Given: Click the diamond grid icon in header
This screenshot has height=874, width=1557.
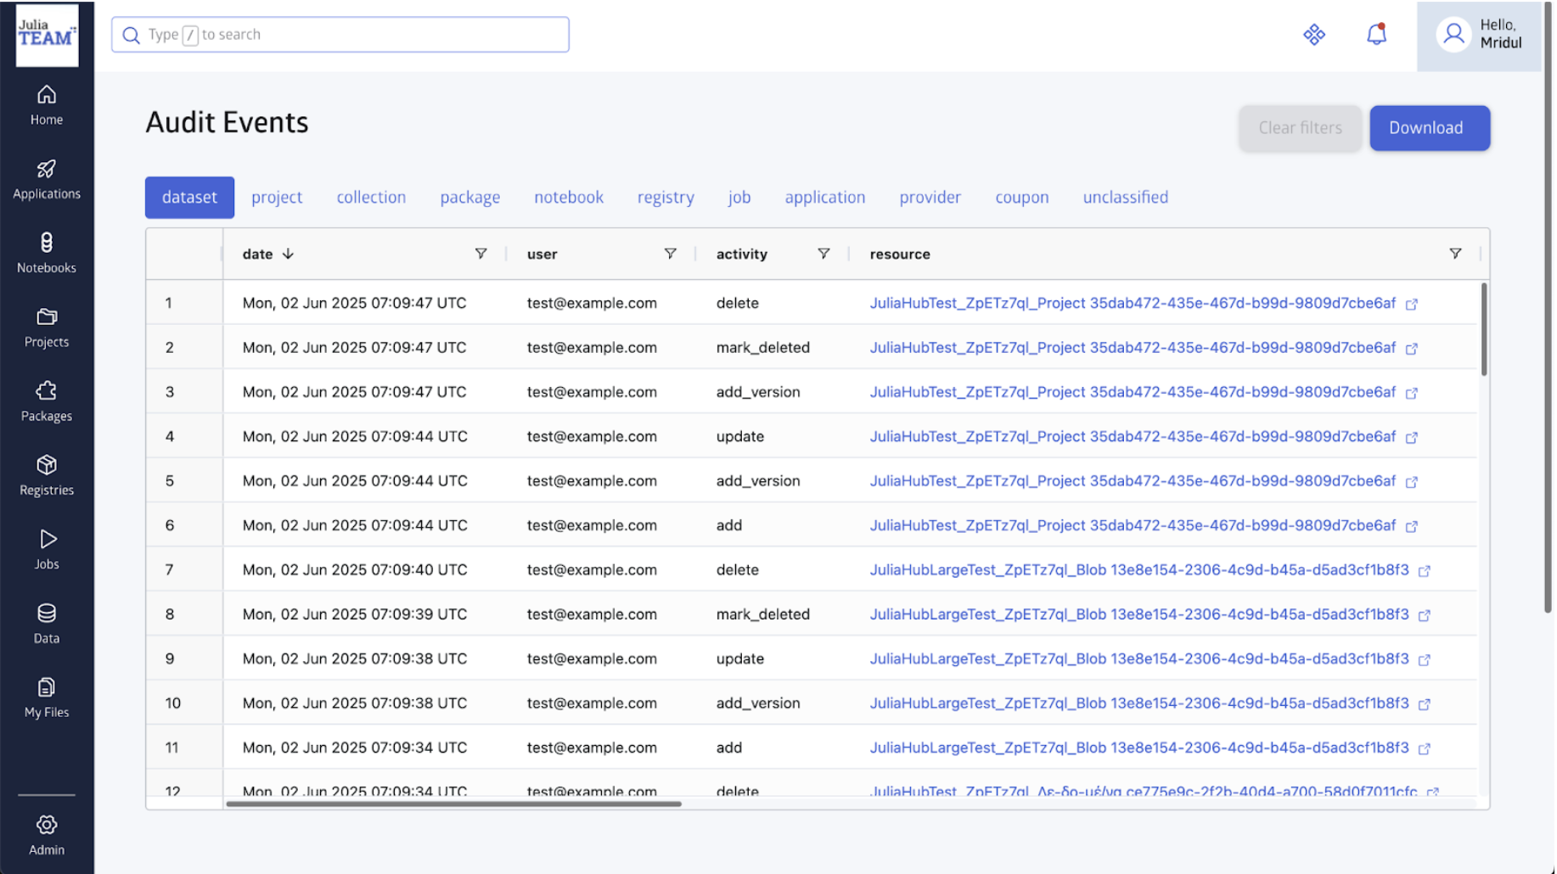Looking at the screenshot, I should [x=1313, y=35].
